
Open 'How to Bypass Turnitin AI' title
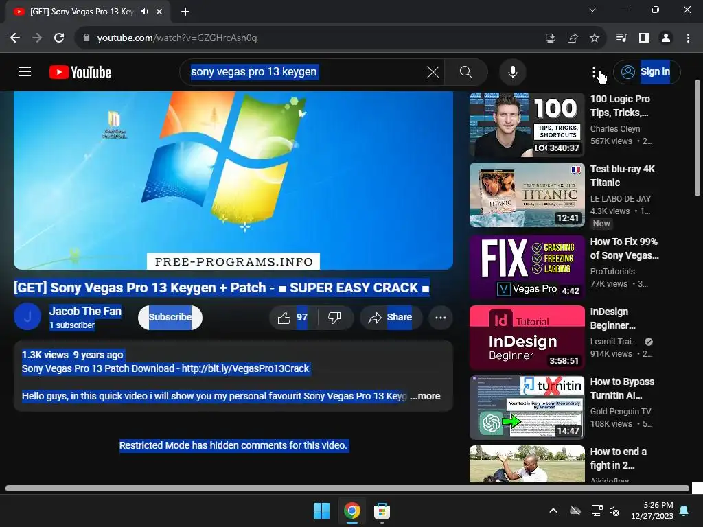(622, 388)
